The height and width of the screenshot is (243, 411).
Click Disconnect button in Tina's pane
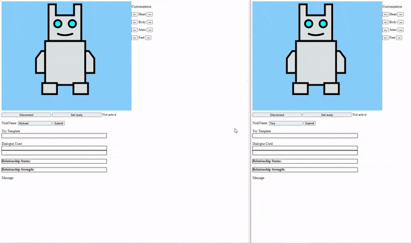tap(277, 115)
